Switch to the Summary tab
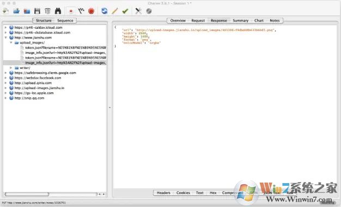This screenshot has width=341, height=207. (x=241, y=21)
